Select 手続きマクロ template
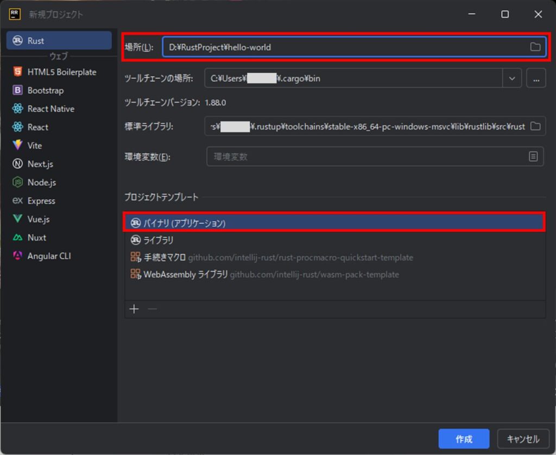The image size is (556, 455). point(334,257)
